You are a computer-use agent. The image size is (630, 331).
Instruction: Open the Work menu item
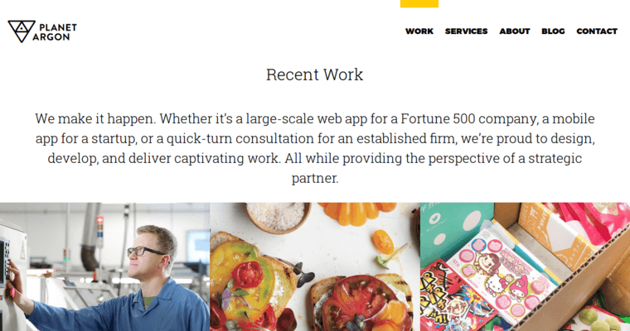coord(419,31)
